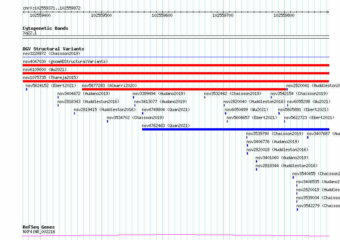Select nsv3532442 (Chaisson2019) label

233,93
